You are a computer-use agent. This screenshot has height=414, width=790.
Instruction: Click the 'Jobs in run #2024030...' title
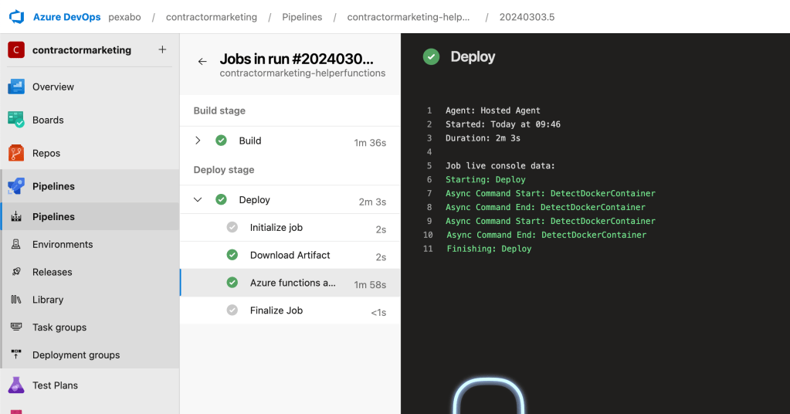click(x=297, y=59)
